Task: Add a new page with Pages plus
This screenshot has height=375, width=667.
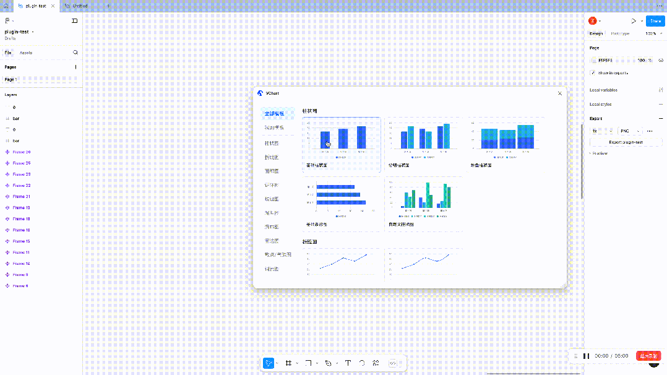Action: point(75,67)
